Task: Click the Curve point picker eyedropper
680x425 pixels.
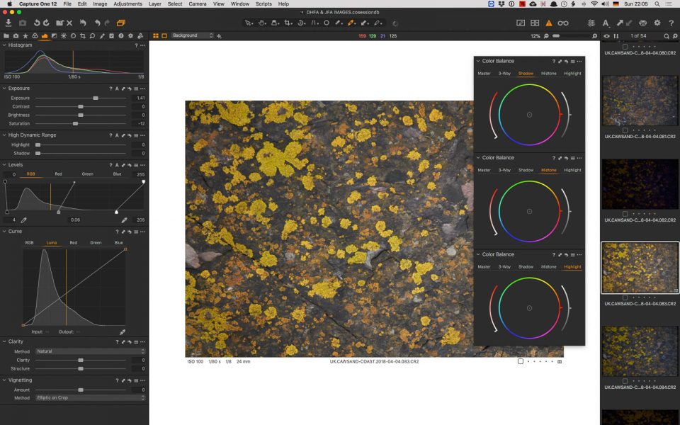Action: point(123,331)
